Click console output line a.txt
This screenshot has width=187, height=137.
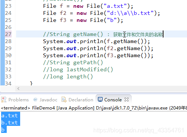pos(10,115)
